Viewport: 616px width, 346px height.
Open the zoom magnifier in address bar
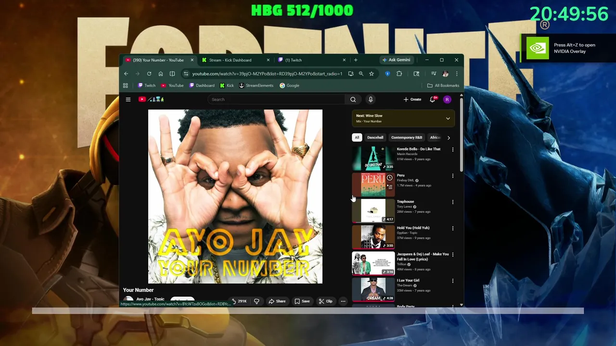coord(361,74)
